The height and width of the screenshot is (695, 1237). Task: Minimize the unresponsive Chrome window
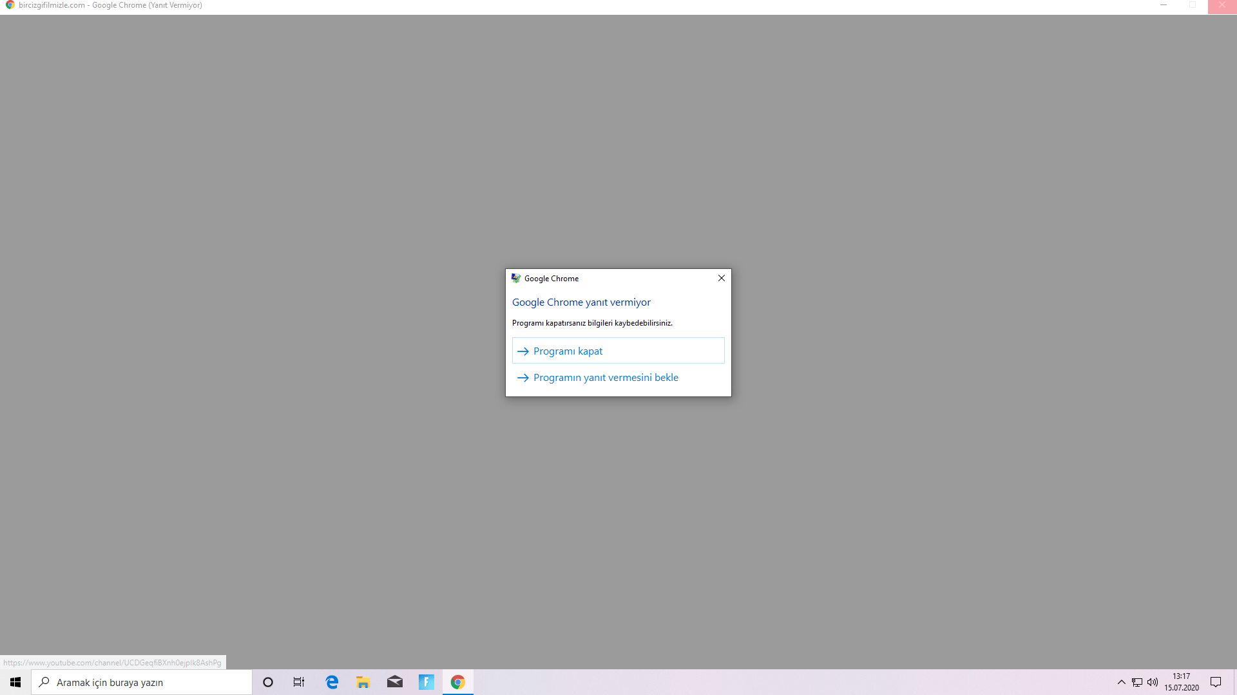click(1164, 5)
